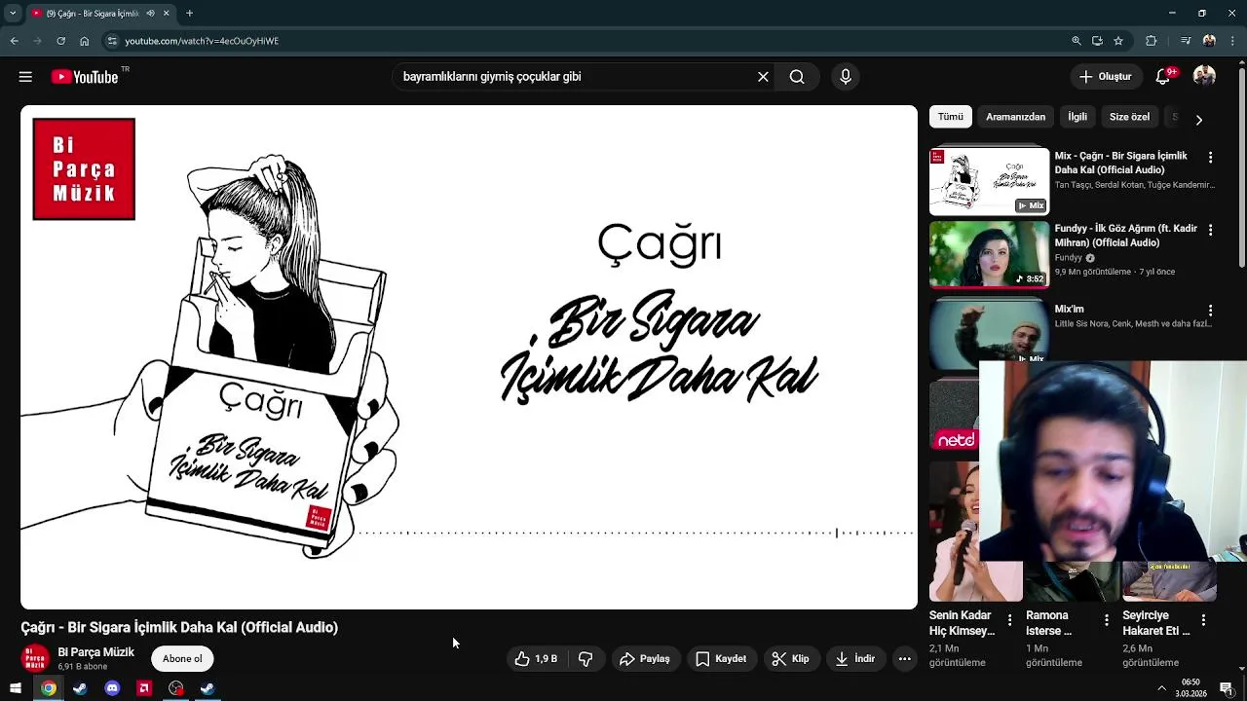Dislike the video with thumbs-down
The image size is (1247, 701).
[586, 659]
